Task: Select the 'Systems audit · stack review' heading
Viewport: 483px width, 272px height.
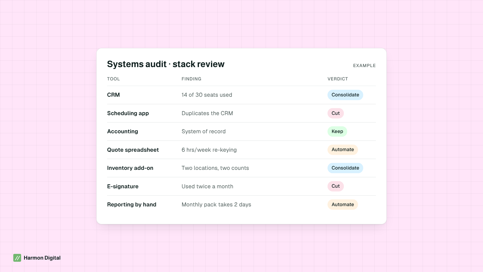Action: (x=166, y=64)
